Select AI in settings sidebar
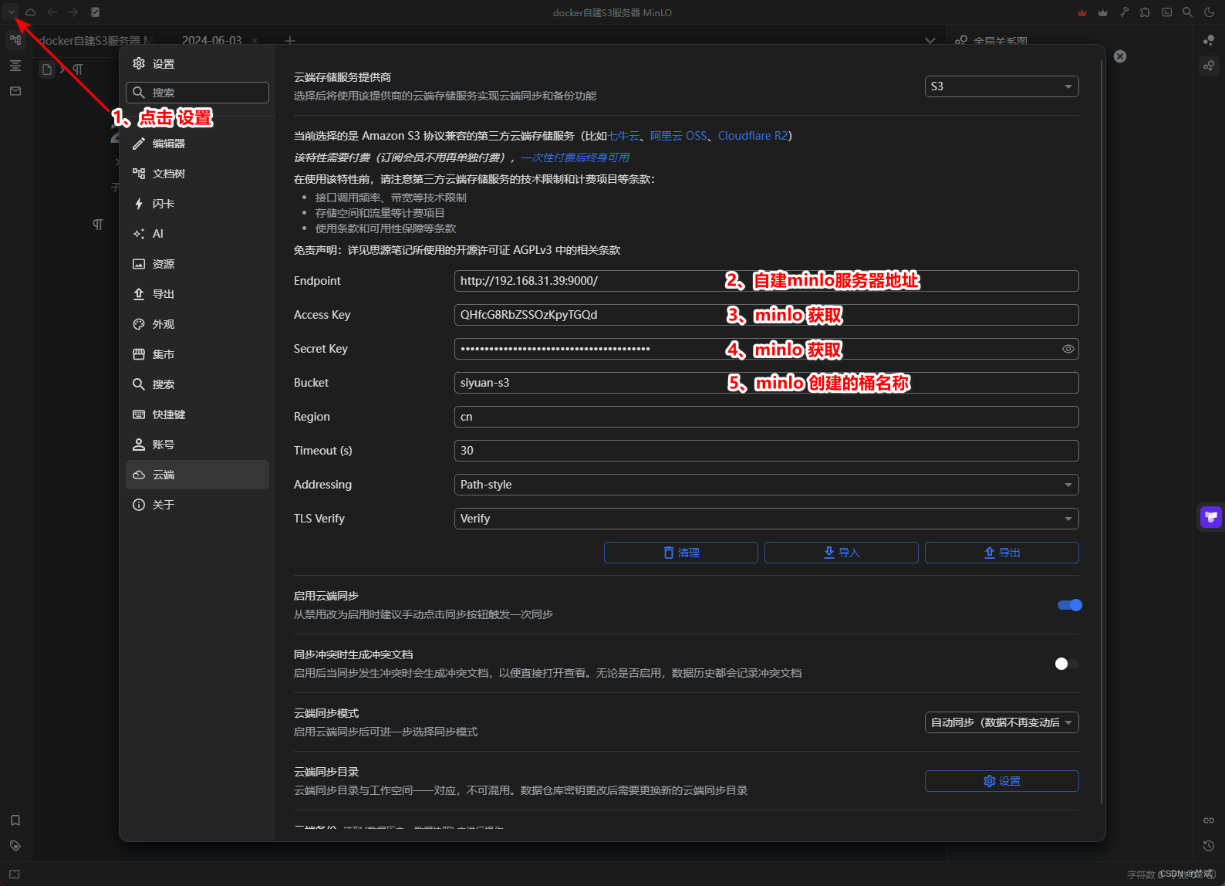 click(x=197, y=234)
